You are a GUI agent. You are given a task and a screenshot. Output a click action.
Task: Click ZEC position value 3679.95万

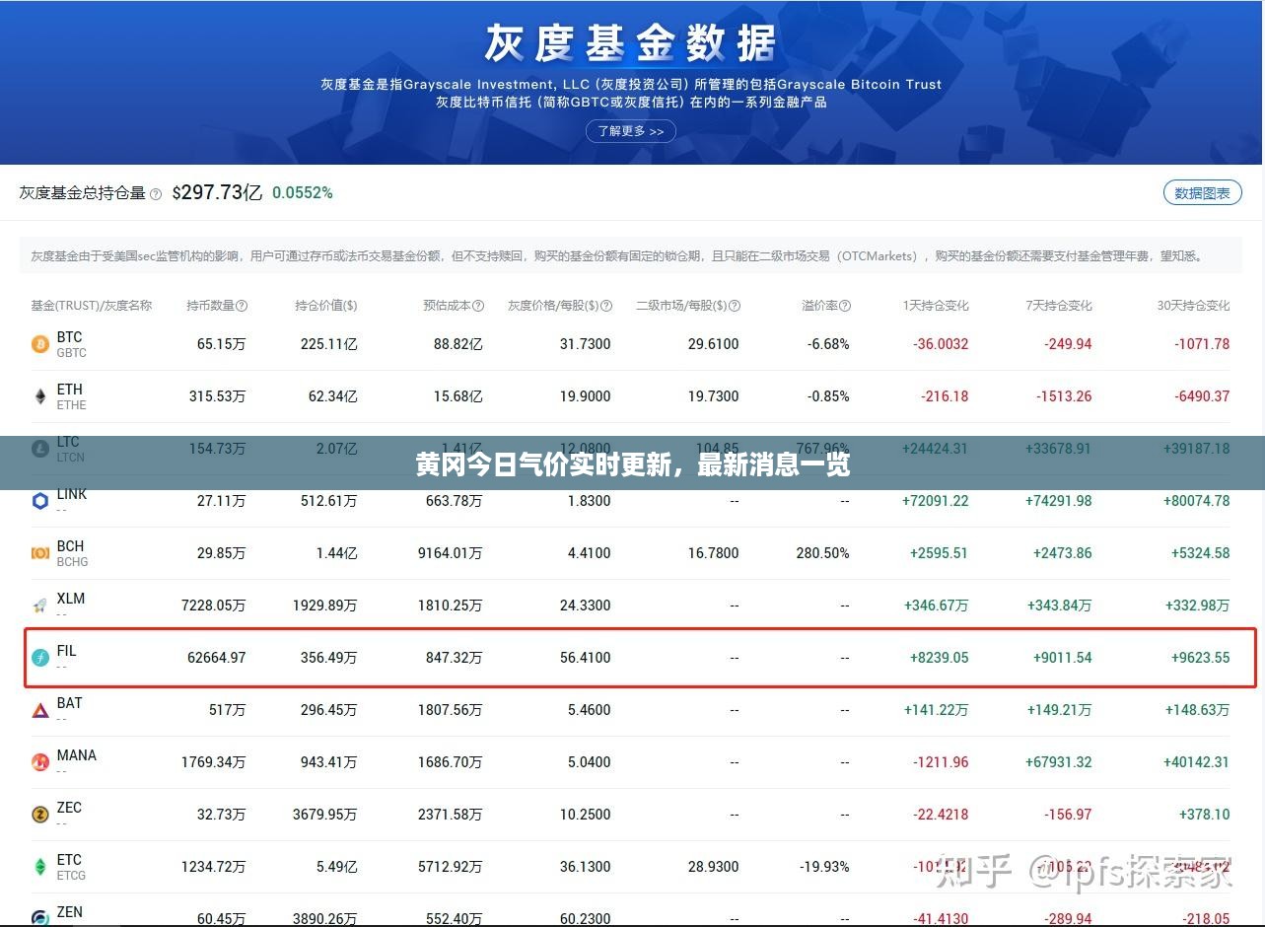point(325,815)
